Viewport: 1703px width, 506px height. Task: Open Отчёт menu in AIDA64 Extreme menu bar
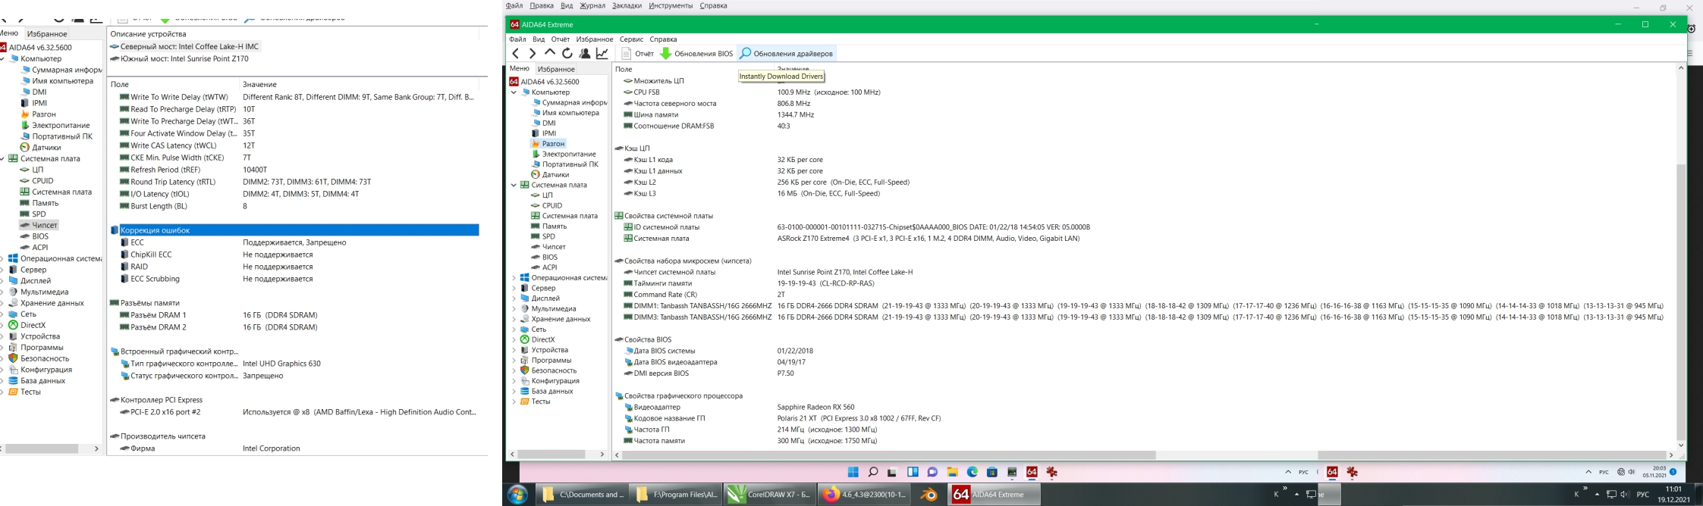coord(561,39)
